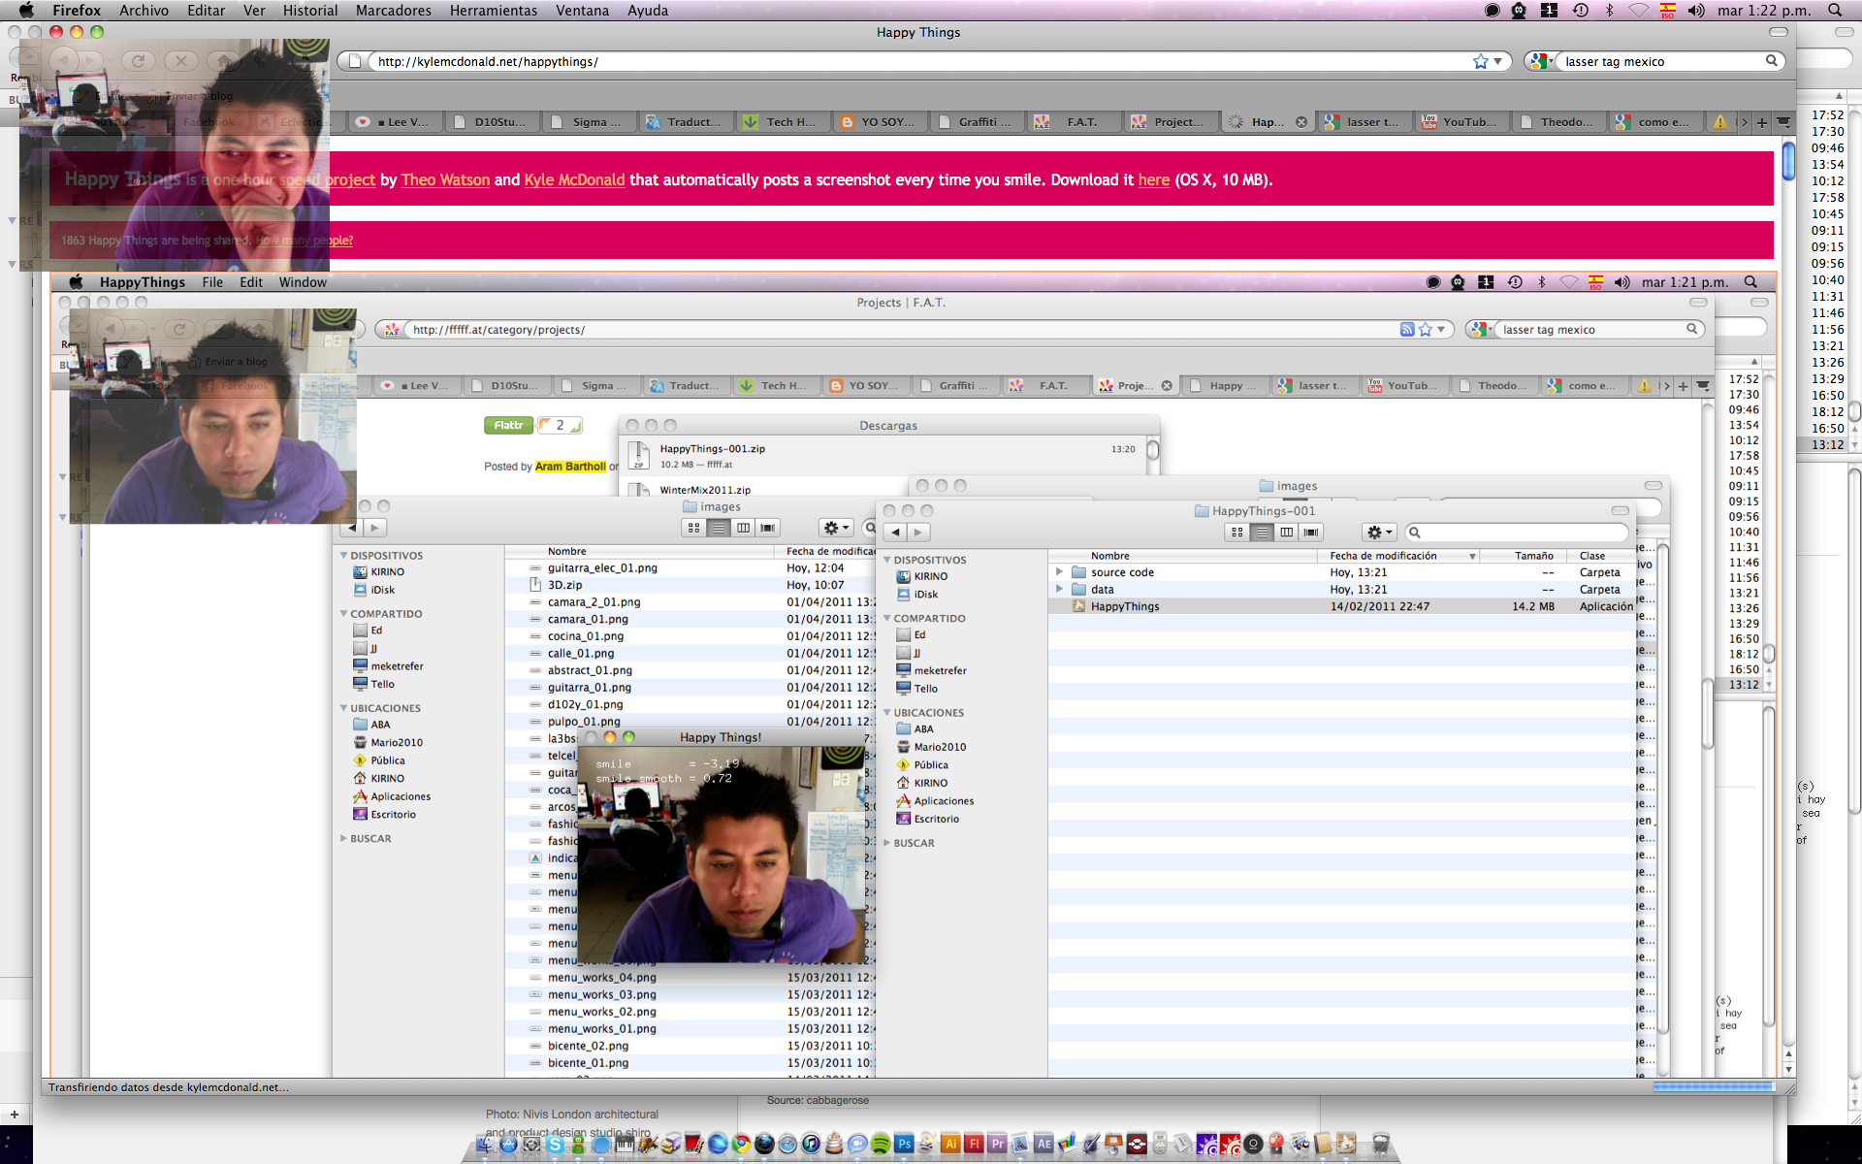
Task: Open Flash (Fl) from the dock
Action: point(974,1145)
